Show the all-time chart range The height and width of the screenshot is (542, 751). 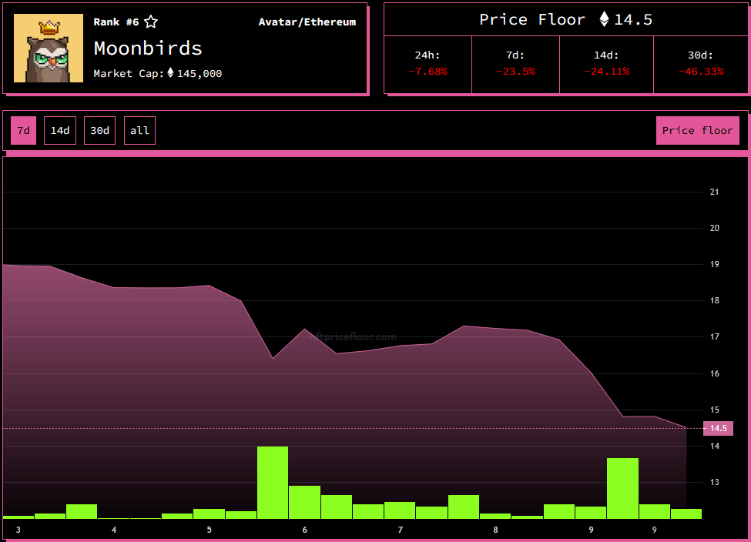139,130
